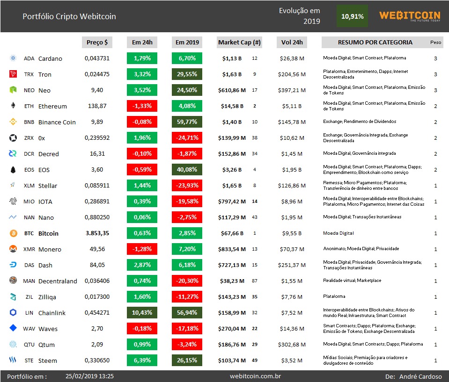The width and height of the screenshot is (449, 382).
Task: Click Bitcoin's price 3.853,35
Action: [x=97, y=233]
